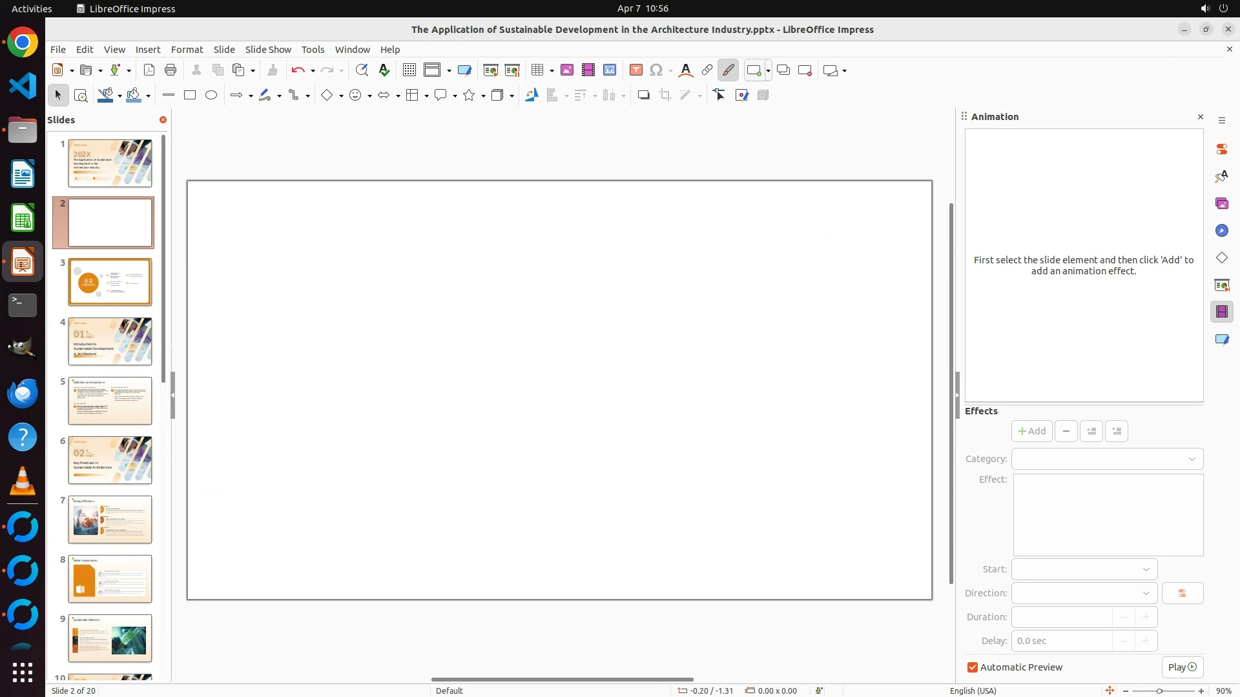Open the Slide Show menu
Viewport: 1240px width, 697px height.
point(268,50)
